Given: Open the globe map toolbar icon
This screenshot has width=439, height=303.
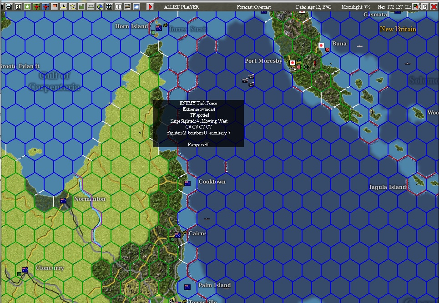Looking at the screenshot, I should click(100, 7).
